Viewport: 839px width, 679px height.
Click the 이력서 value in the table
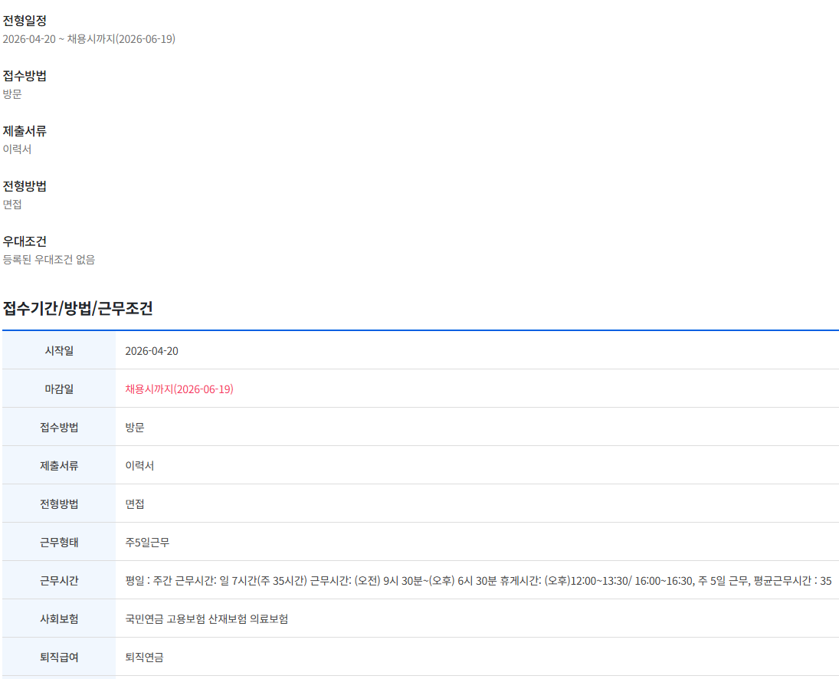(x=139, y=466)
